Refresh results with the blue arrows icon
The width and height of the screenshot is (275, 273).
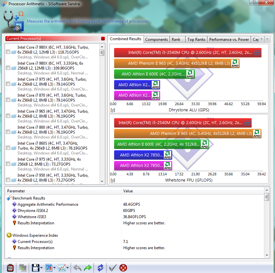100,267
